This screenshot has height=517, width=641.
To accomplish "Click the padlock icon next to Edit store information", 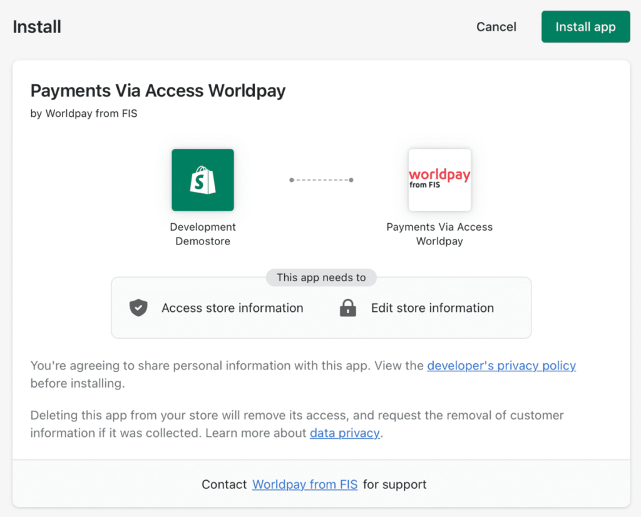I will click(x=347, y=308).
